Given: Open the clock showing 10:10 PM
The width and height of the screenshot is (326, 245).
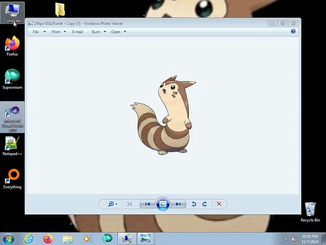Looking at the screenshot, I should click(310, 239).
